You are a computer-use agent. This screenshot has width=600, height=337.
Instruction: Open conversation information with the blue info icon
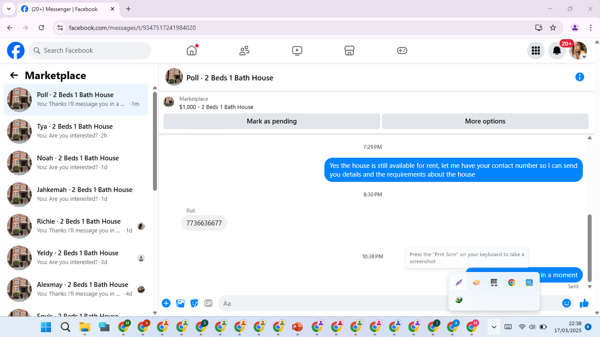coord(580,77)
